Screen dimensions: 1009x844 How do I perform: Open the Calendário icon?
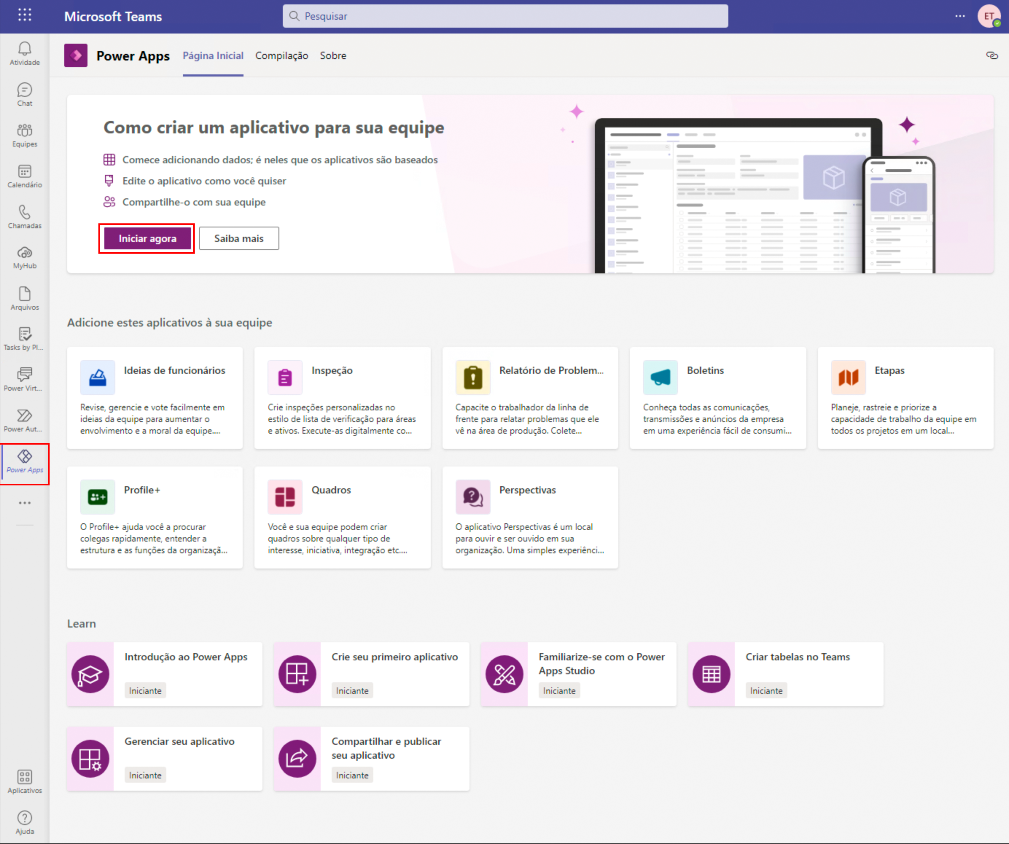(x=24, y=175)
